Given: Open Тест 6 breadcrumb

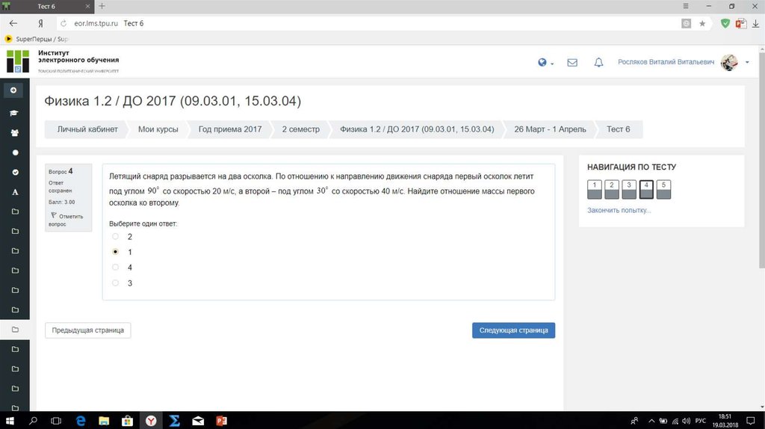Looking at the screenshot, I should [x=618, y=129].
